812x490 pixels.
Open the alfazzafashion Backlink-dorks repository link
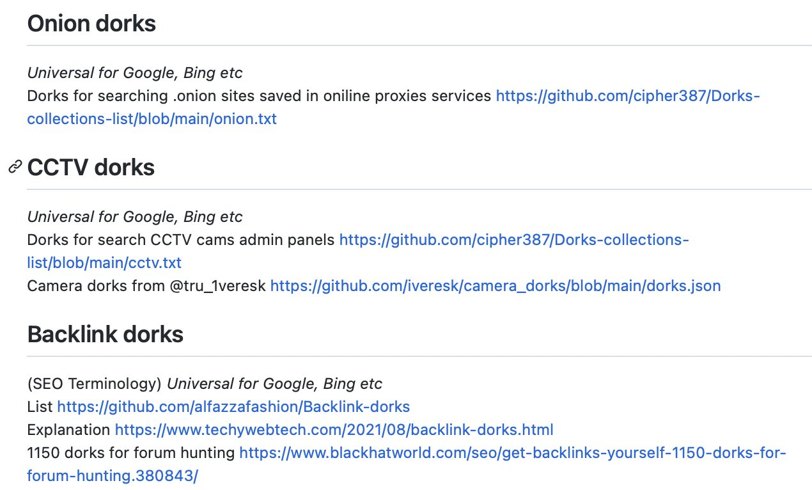pos(233,406)
